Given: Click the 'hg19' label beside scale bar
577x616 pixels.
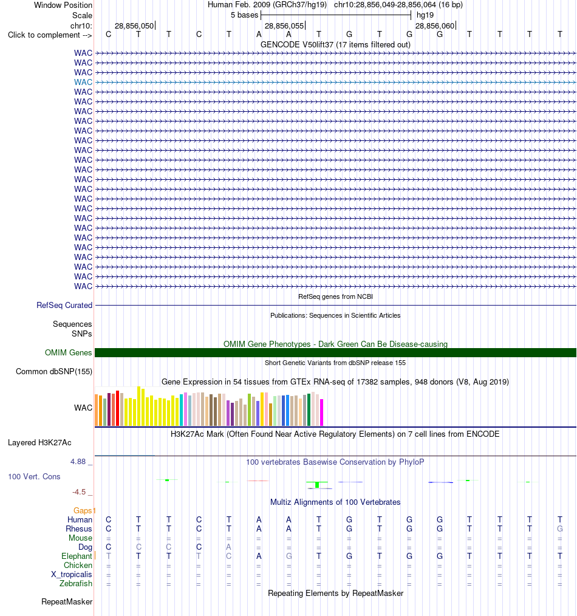Looking at the screenshot, I should click(425, 15).
